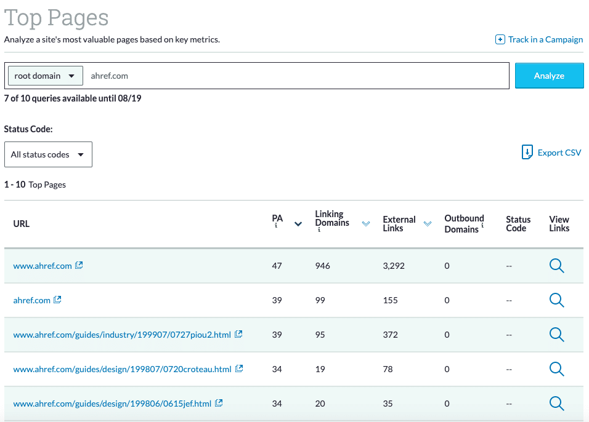Viewport: 589px width, 422px height.
Task: Click the plus icon beside Track in a Campaign
Action: click(500, 39)
